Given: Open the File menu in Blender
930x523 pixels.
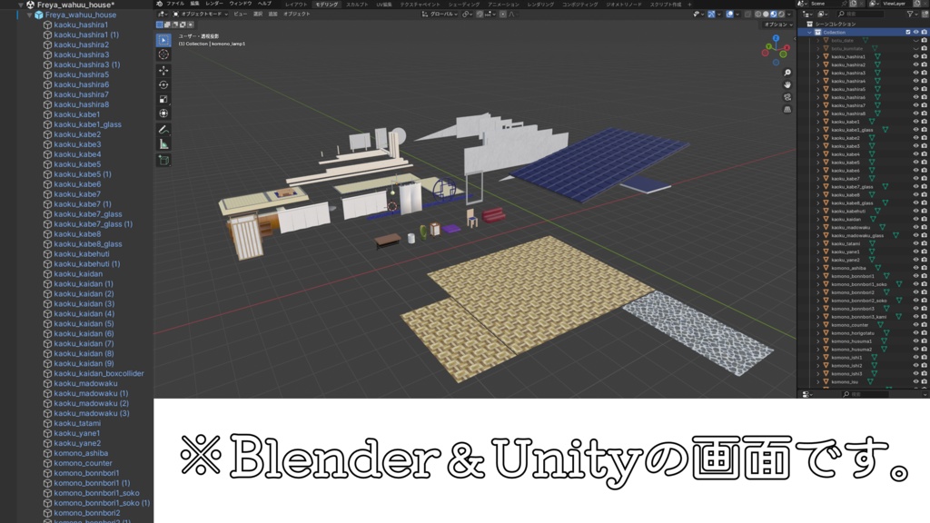Looking at the screenshot, I should click(175, 4).
